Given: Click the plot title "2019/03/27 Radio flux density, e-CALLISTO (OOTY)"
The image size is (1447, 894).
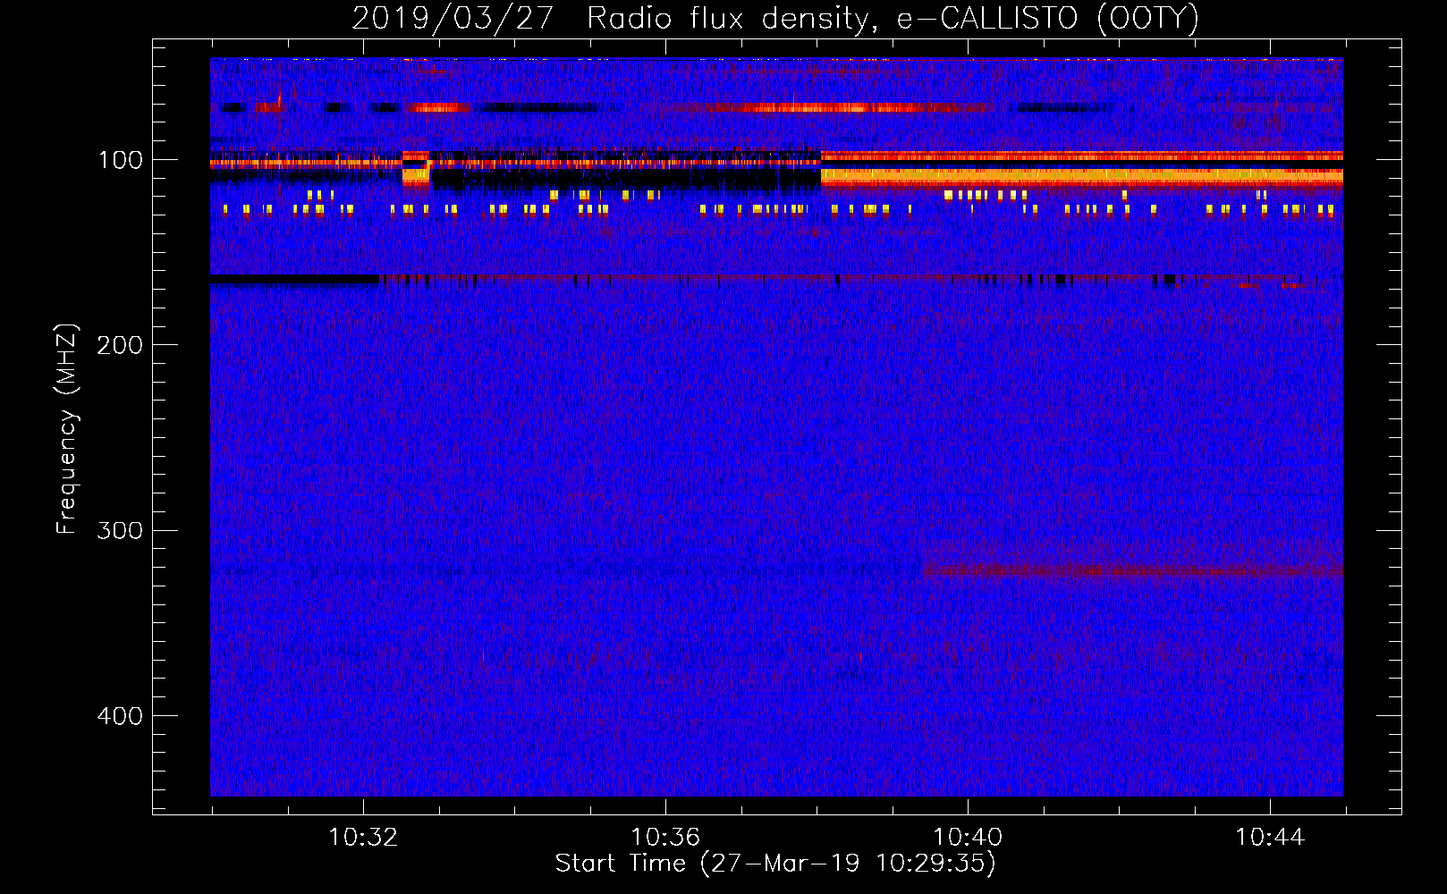Looking at the screenshot, I should click(775, 18).
